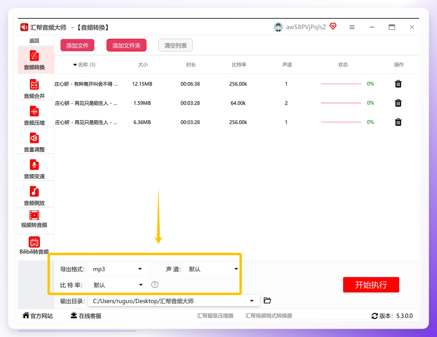This screenshot has height=337, width=437.
Task: Click the 状态 column header
Action: point(343,65)
